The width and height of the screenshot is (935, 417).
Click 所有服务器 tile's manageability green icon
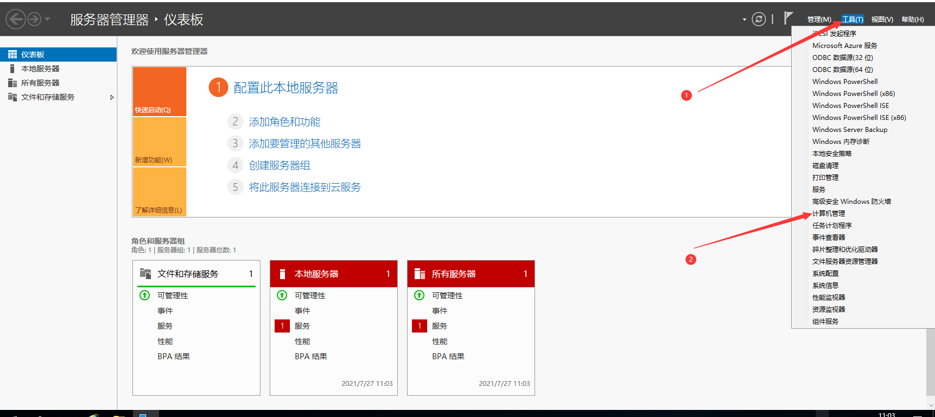tap(420, 295)
